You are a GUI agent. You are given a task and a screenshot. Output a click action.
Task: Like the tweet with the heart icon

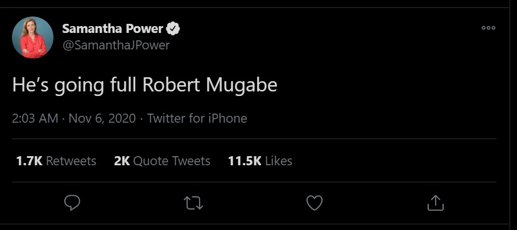pyautogui.click(x=315, y=203)
